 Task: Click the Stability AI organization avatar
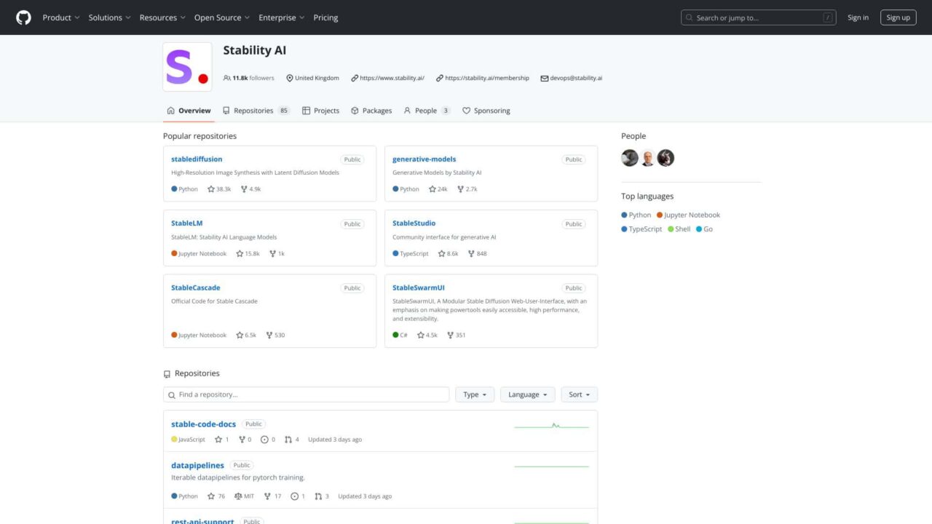click(187, 67)
